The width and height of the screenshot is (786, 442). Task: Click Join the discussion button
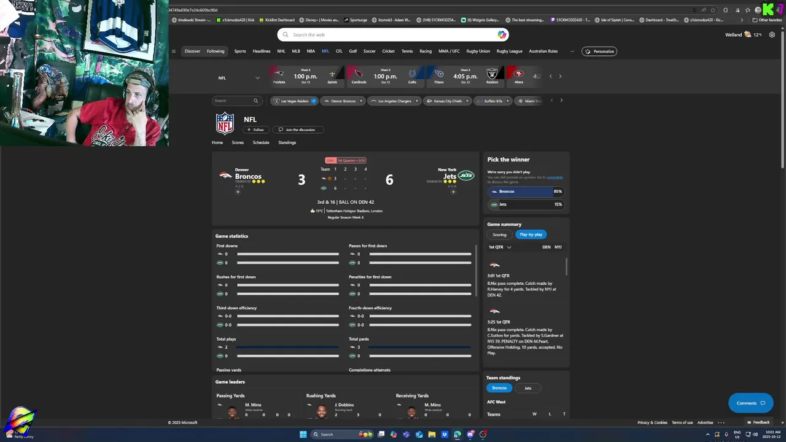pos(297,130)
